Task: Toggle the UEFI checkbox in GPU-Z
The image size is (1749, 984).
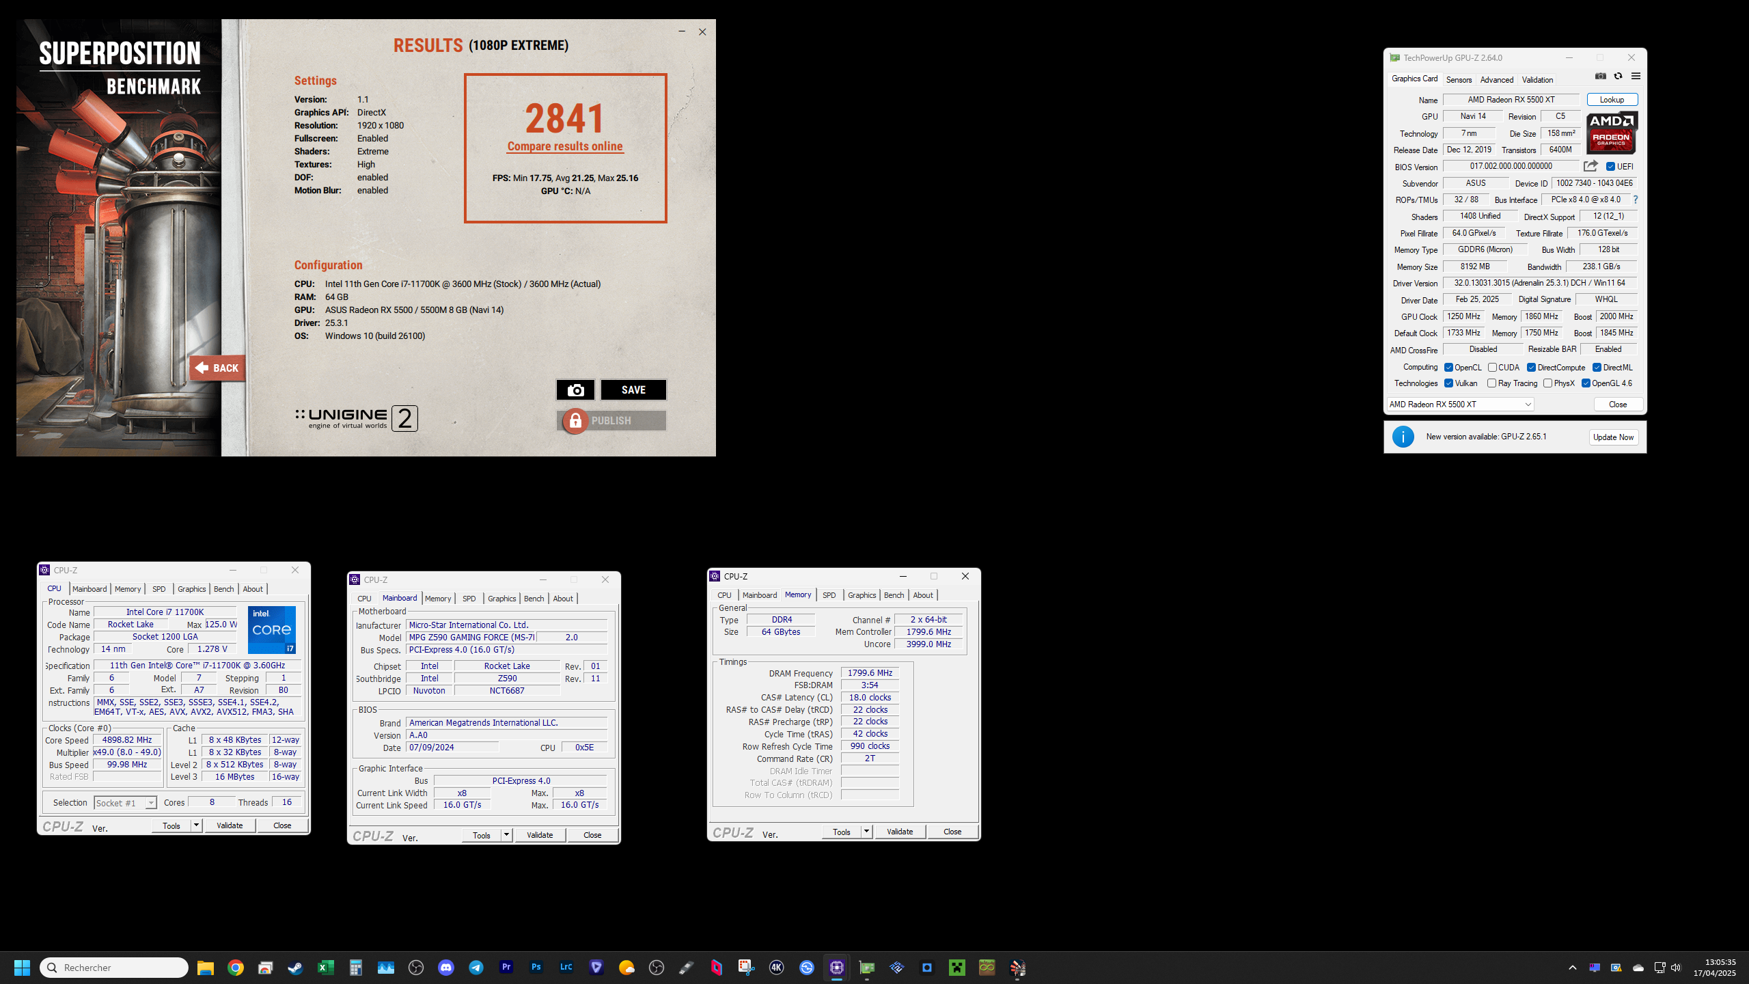Action: coord(1610,166)
